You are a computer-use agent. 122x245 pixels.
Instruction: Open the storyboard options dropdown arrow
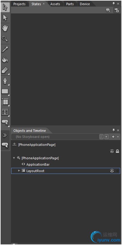118,137
